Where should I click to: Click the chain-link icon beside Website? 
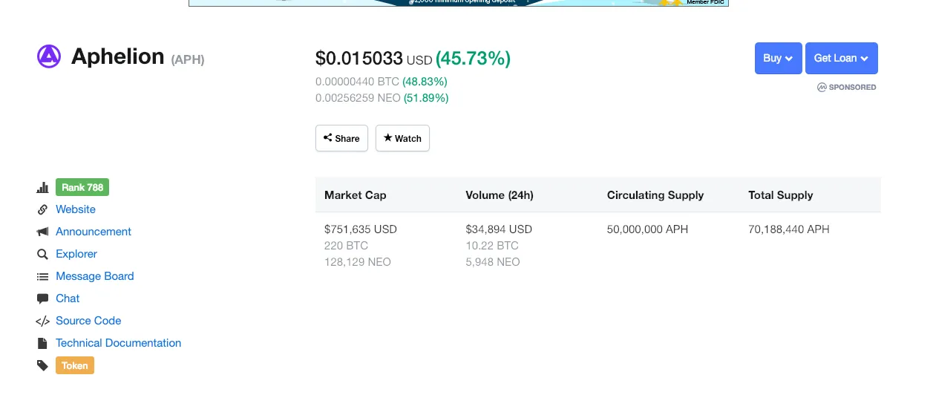pyautogui.click(x=42, y=209)
